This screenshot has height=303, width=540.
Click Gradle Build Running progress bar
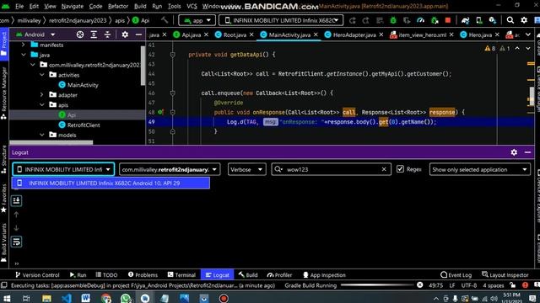tap(377, 284)
